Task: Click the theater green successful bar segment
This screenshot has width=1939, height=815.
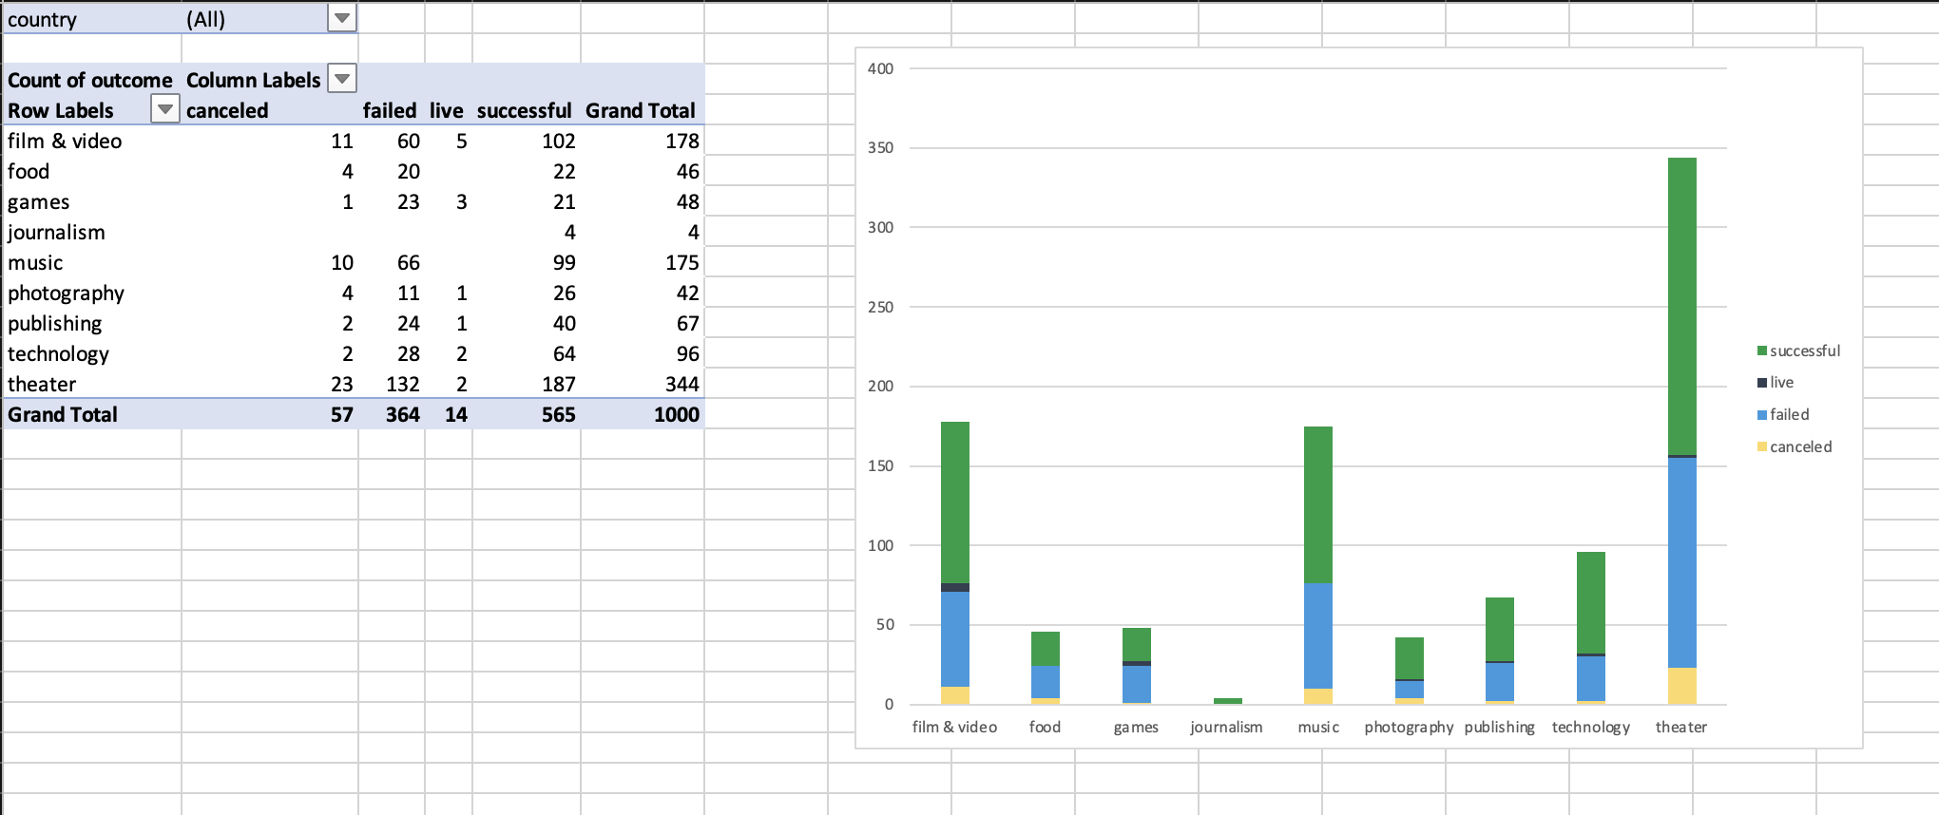Action: click(x=1682, y=306)
